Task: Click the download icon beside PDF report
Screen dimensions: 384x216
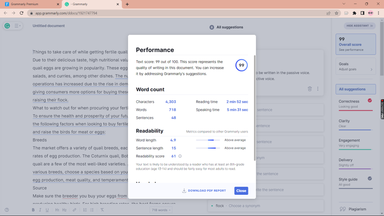Action: pos(184,191)
